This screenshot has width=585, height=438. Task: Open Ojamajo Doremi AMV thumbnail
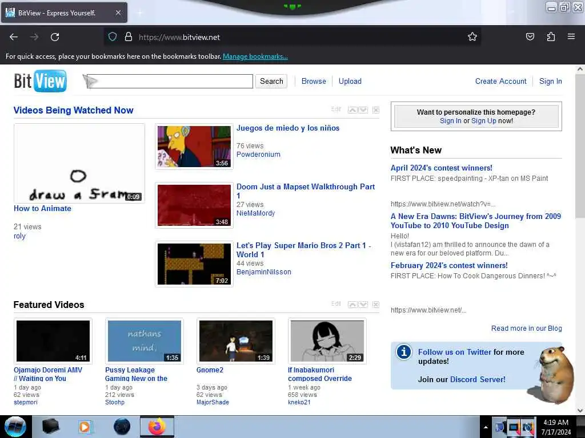click(53, 341)
